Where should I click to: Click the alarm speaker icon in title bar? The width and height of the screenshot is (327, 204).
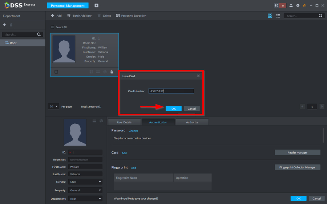coord(276,5)
